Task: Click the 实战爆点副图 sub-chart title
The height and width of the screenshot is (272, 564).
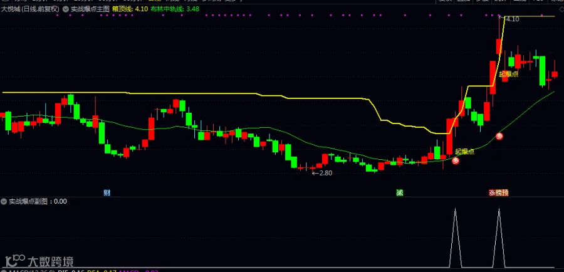Action: click(x=31, y=201)
